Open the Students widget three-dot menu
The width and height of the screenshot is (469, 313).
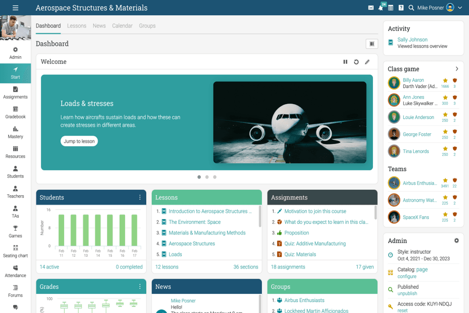(140, 198)
